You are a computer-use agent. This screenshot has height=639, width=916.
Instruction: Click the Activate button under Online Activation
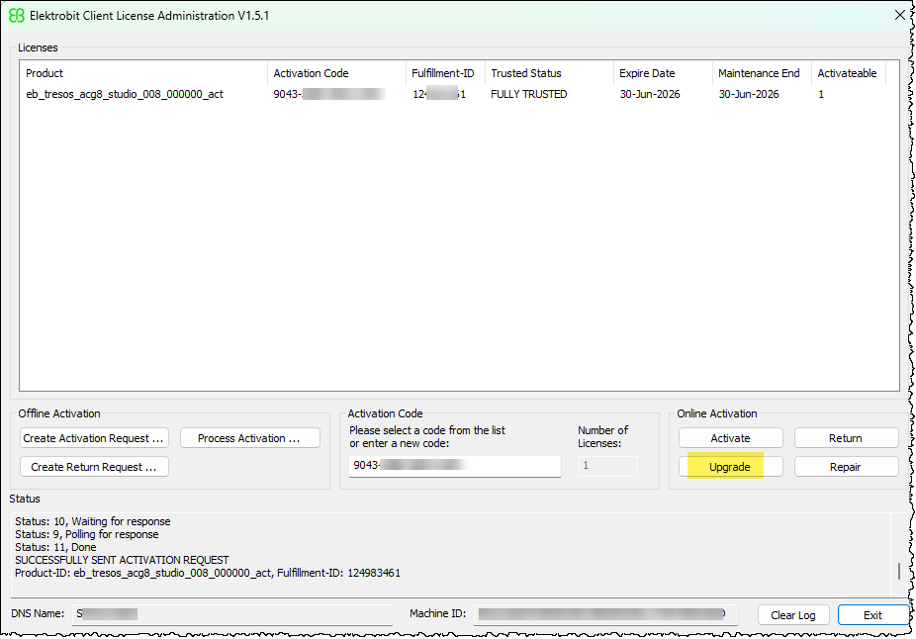pos(730,437)
